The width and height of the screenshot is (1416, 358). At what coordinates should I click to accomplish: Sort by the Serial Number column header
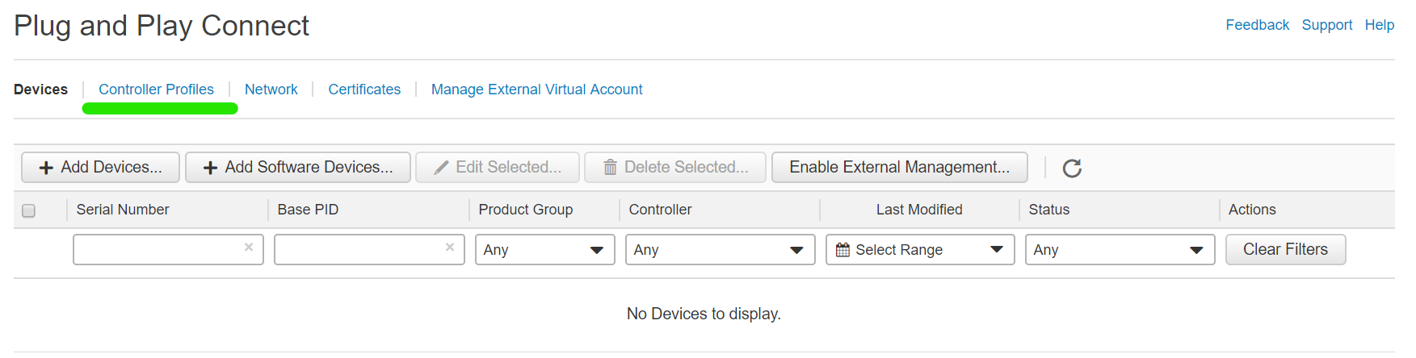[123, 210]
